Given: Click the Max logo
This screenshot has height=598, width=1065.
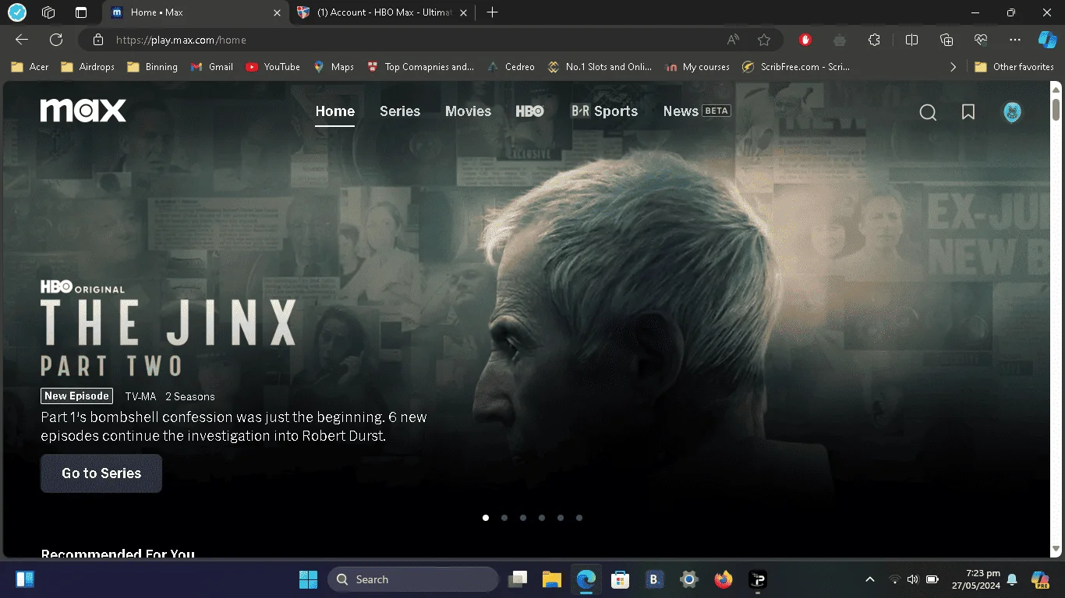Looking at the screenshot, I should [x=83, y=111].
